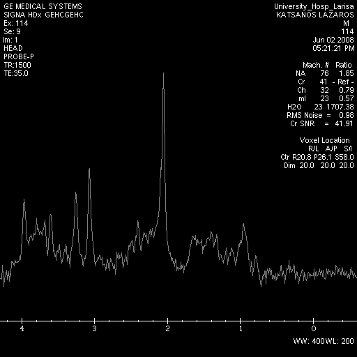Click the TR:1500 annotation
This screenshot has width=357, height=357.
pyautogui.click(x=17, y=65)
